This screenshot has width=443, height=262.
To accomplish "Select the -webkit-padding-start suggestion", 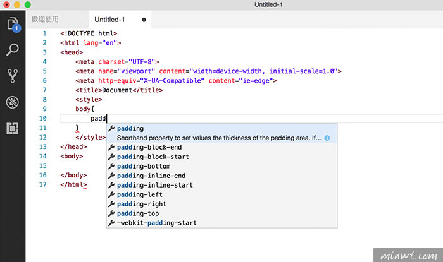I will (221, 223).
